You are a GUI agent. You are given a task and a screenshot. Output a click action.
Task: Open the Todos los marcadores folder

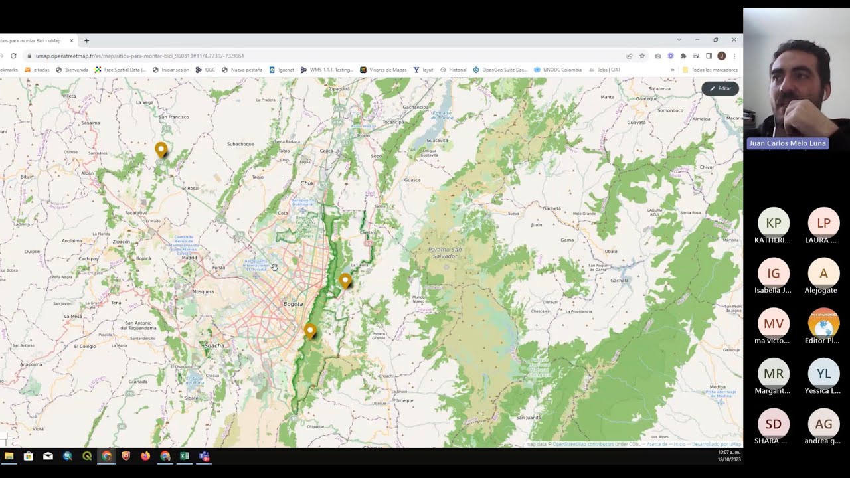(709, 70)
